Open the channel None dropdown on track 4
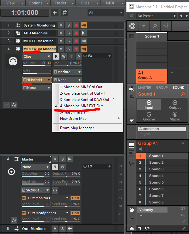This screenshot has width=189, height=234. pos(68,80)
